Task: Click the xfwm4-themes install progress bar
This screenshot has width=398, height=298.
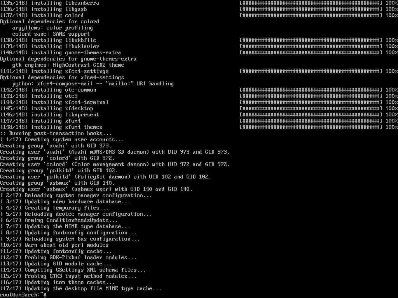Action: (311, 127)
